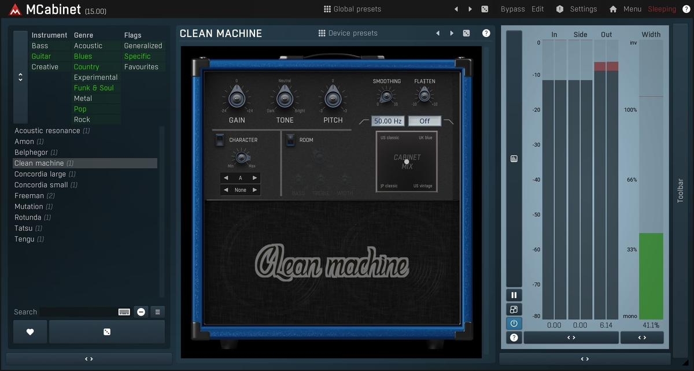The width and height of the screenshot is (694, 371).
Task: Click the GAIN knob
Action: click(237, 99)
